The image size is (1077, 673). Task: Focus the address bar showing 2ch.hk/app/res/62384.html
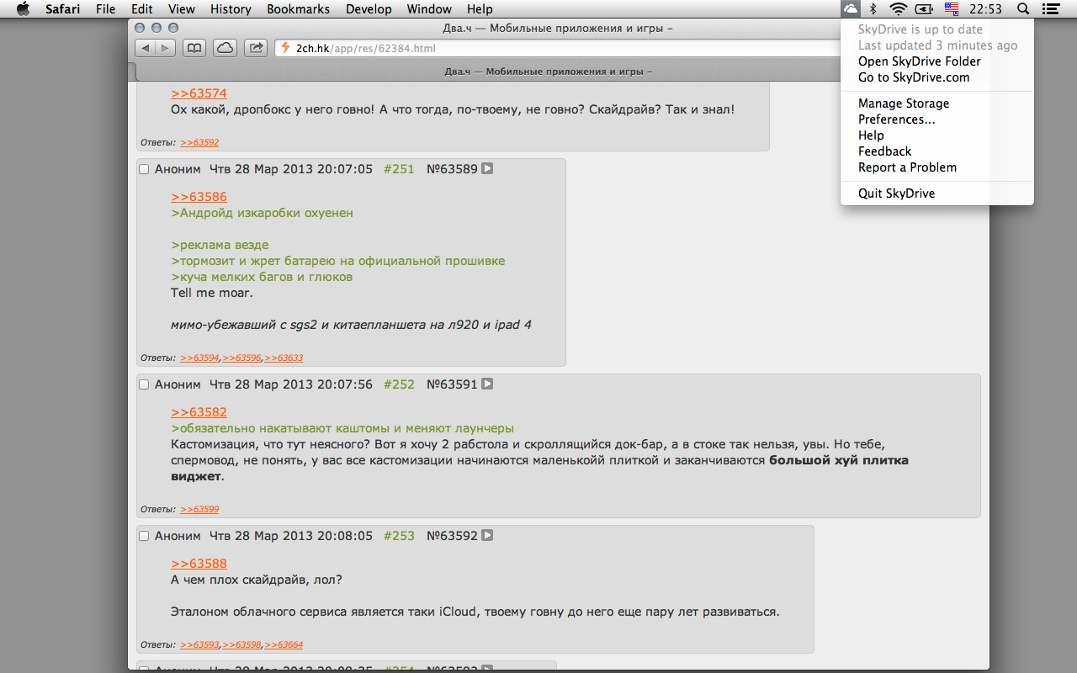coord(557,48)
